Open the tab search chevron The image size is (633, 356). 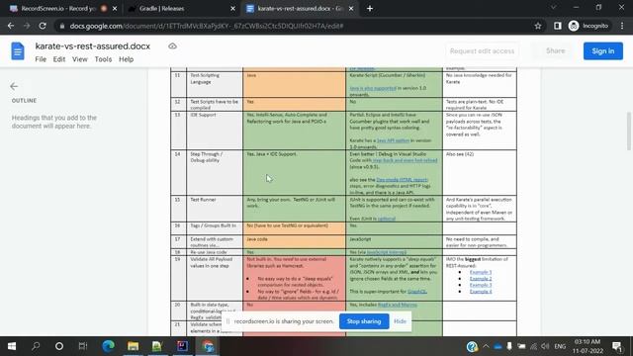(x=554, y=7)
